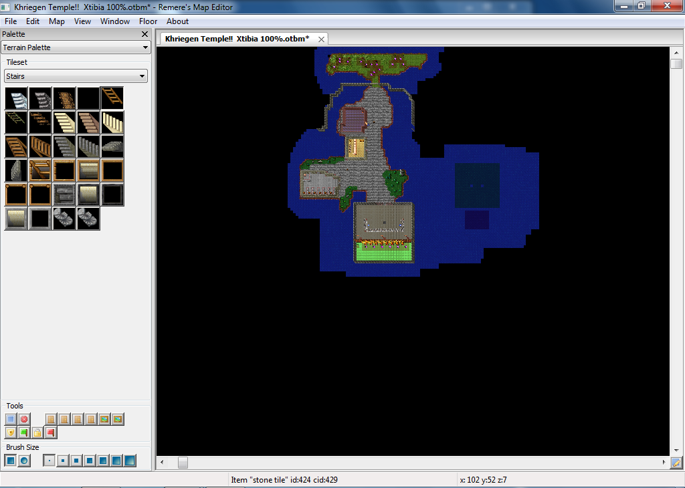Open the Window menu
The width and height of the screenshot is (685, 488).
pos(115,21)
